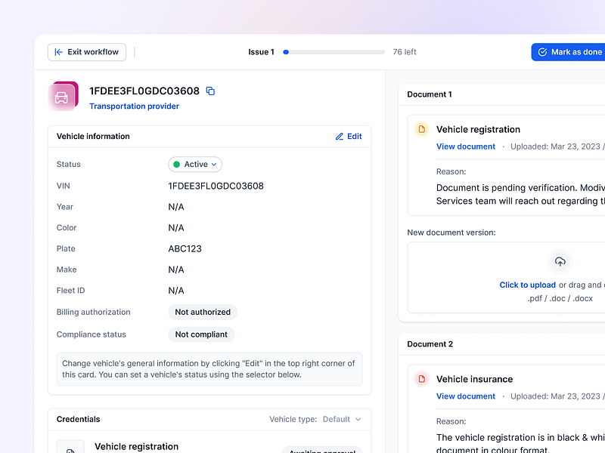
Task: Edit the Vehicle information card
Action: coord(349,137)
